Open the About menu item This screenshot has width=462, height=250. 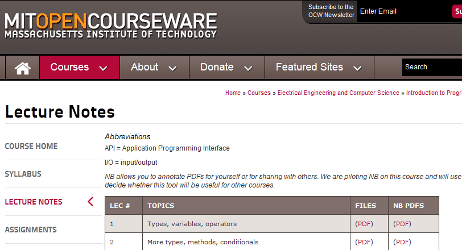point(145,67)
